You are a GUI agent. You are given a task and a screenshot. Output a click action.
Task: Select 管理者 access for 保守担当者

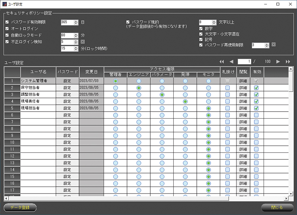pyautogui.click(x=115, y=88)
